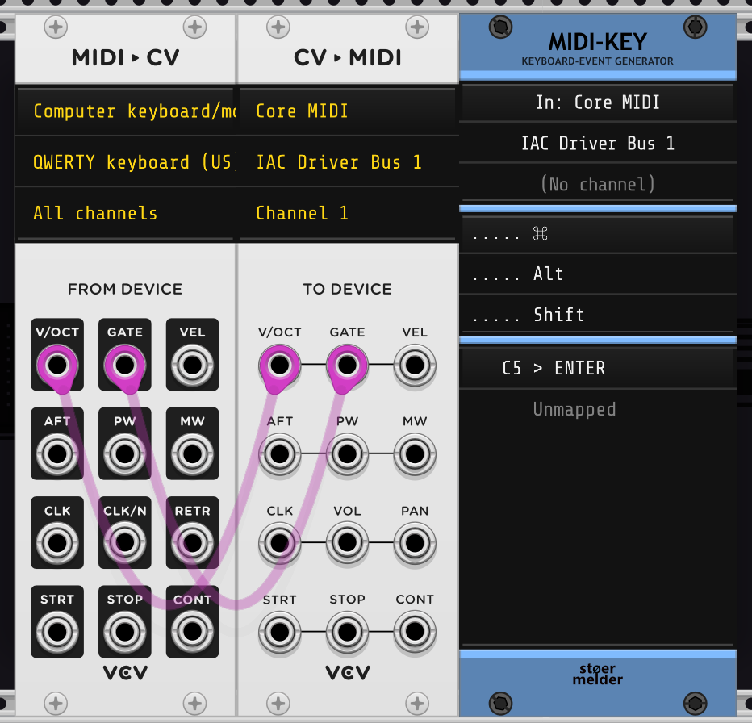Toggle the Shift modifier row

tap(597, 315)
